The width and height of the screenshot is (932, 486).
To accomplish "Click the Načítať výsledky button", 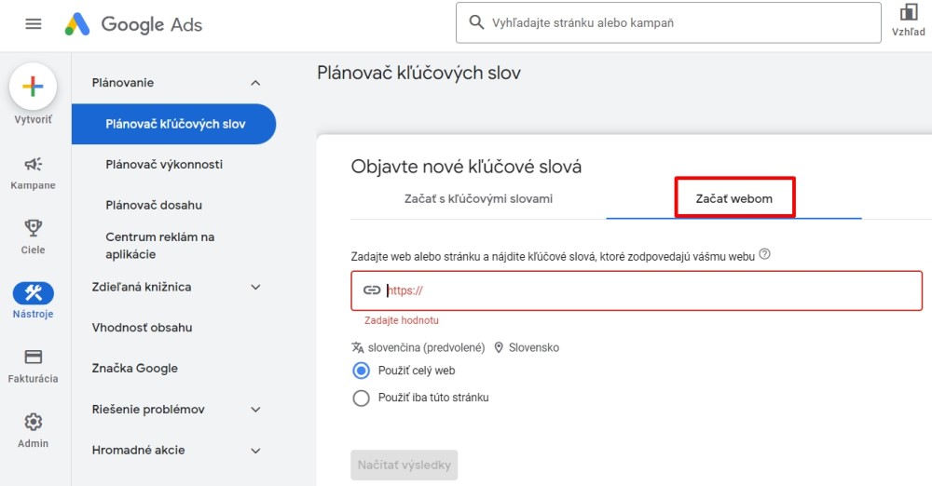I will coord(404,465).
